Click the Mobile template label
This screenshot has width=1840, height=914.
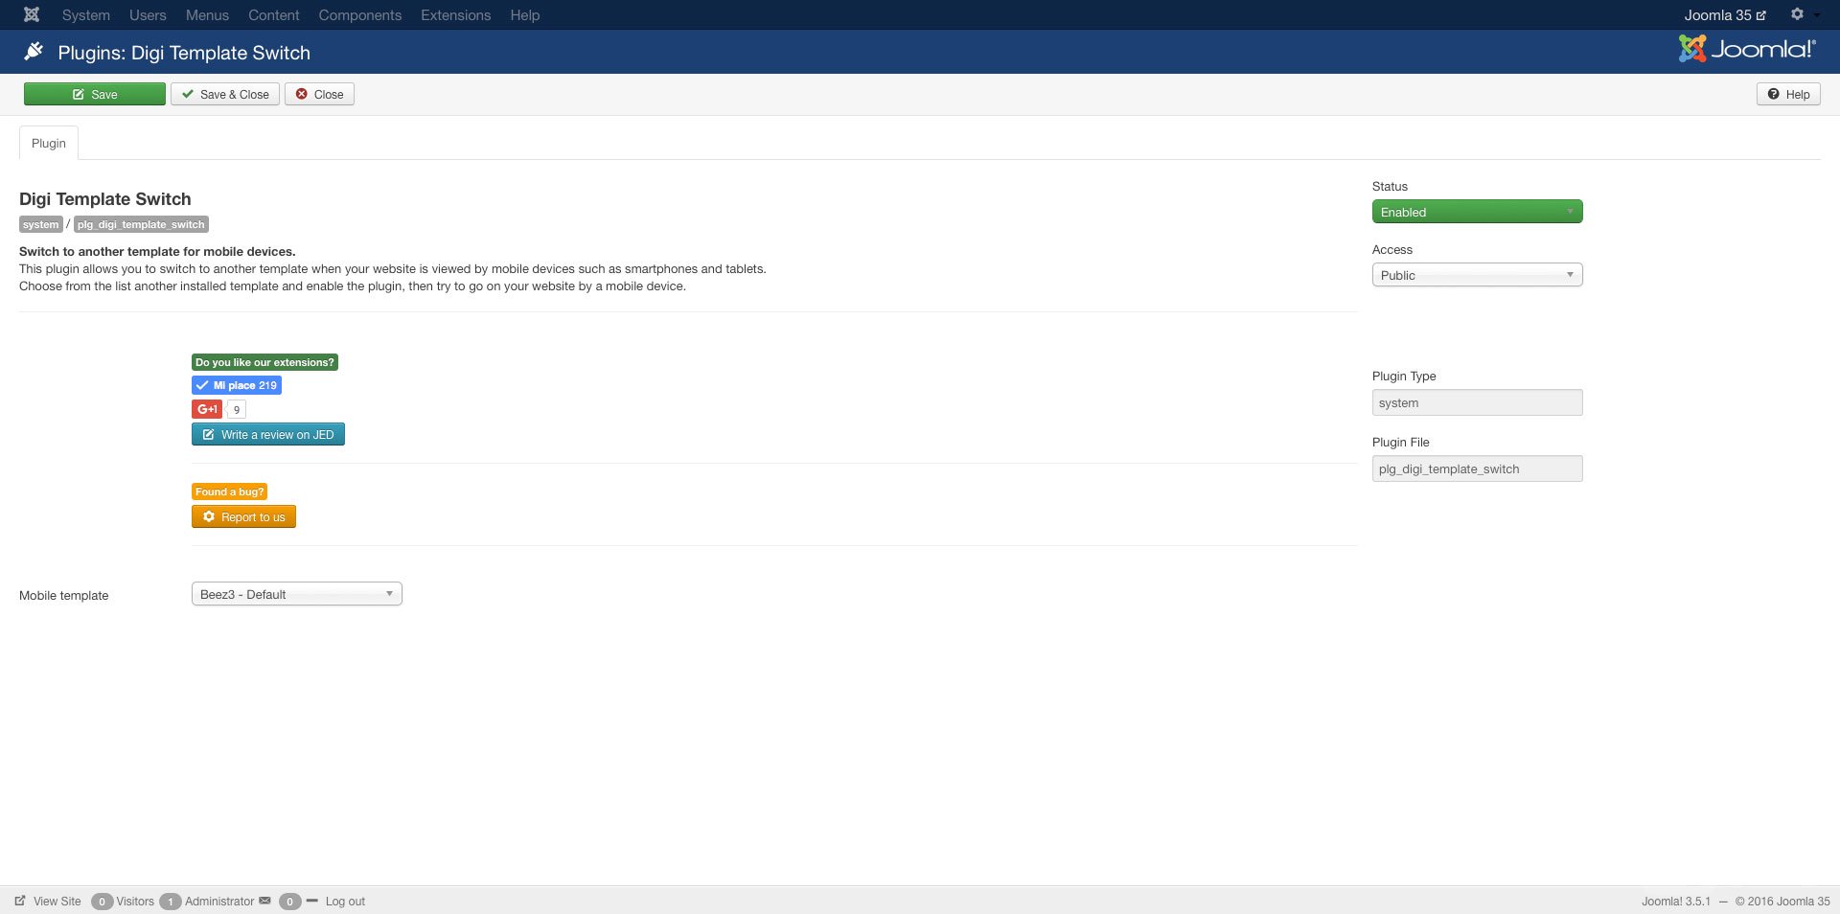[64, 595]
